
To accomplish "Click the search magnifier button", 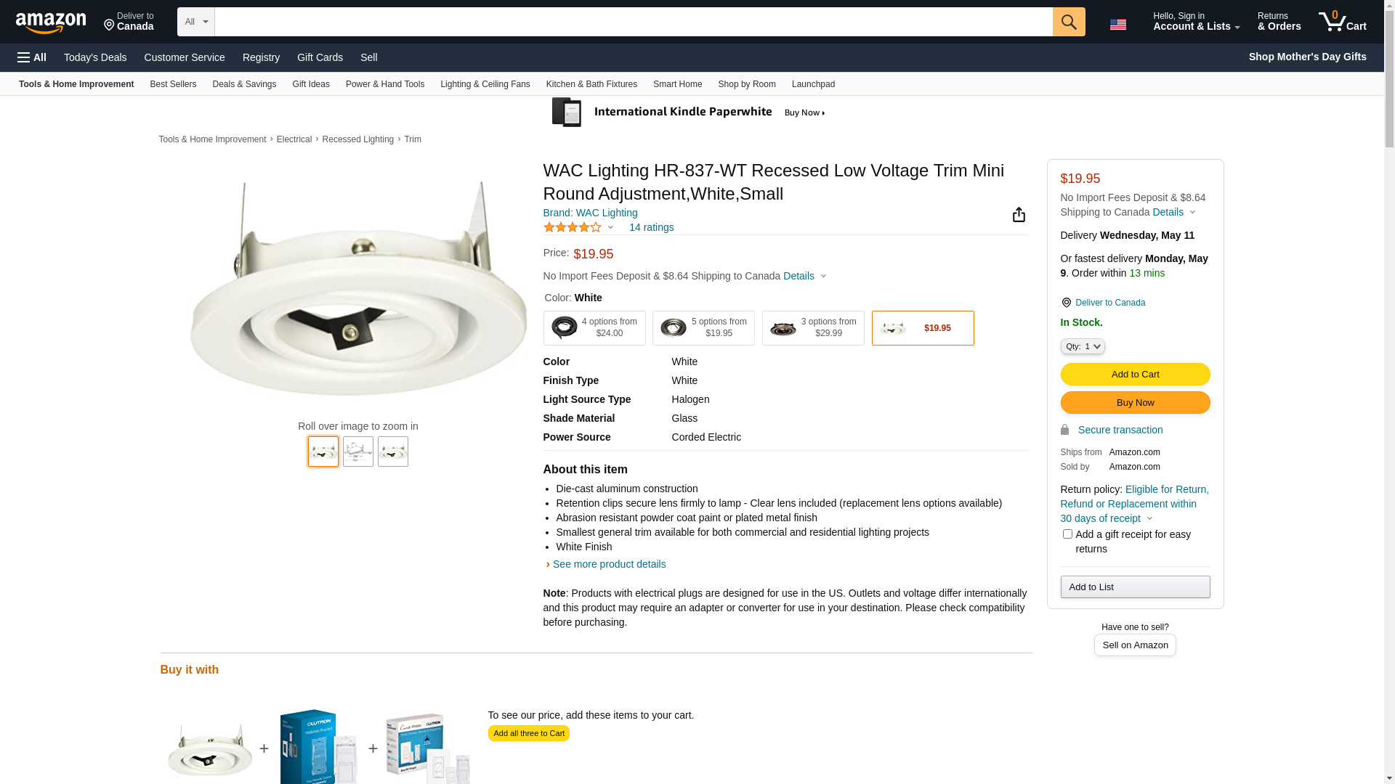I will [x=1068, y=22].
